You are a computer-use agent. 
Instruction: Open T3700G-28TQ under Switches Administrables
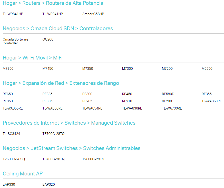pyautogui.click(x=53, y=159)
